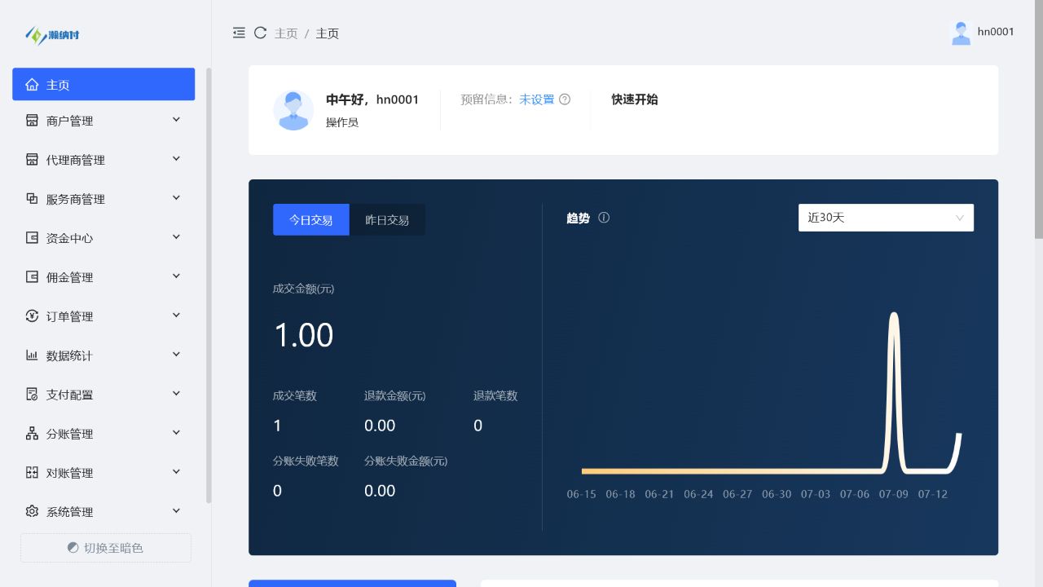
Task: Switch theme with 切换至暗色 button
Action: 106,548
